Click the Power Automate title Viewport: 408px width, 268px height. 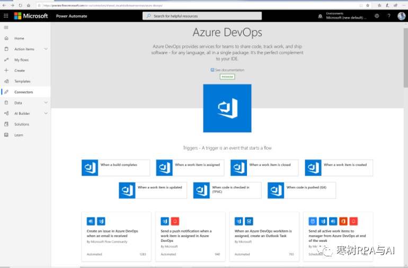tap(72, 16)
